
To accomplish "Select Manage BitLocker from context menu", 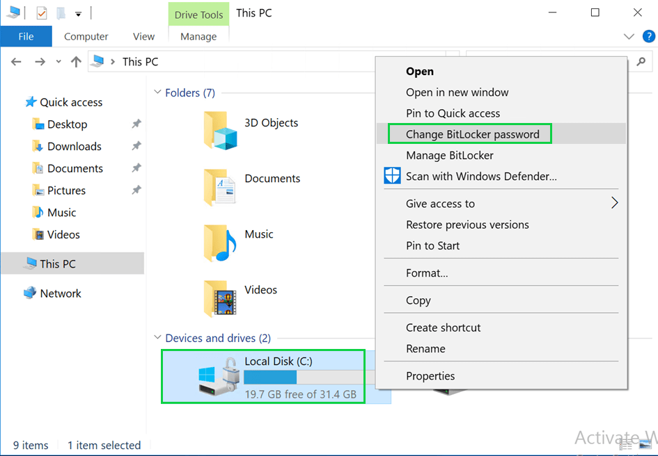I will [x=449, y=155].
